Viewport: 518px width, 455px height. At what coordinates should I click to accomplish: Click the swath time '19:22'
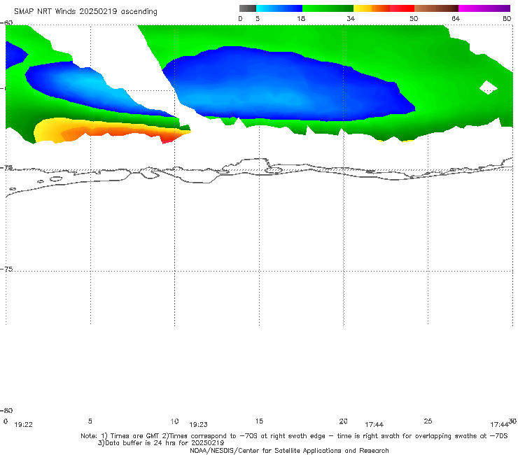tap(24, 425)
